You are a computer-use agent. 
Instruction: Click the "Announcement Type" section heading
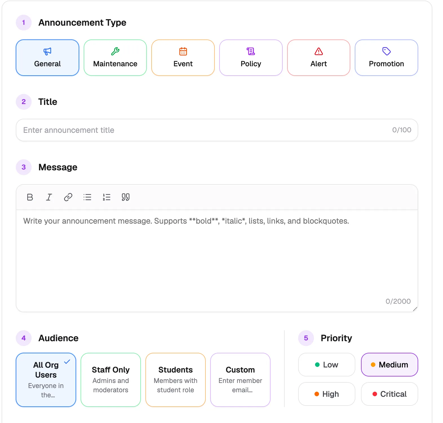(82, 23)
